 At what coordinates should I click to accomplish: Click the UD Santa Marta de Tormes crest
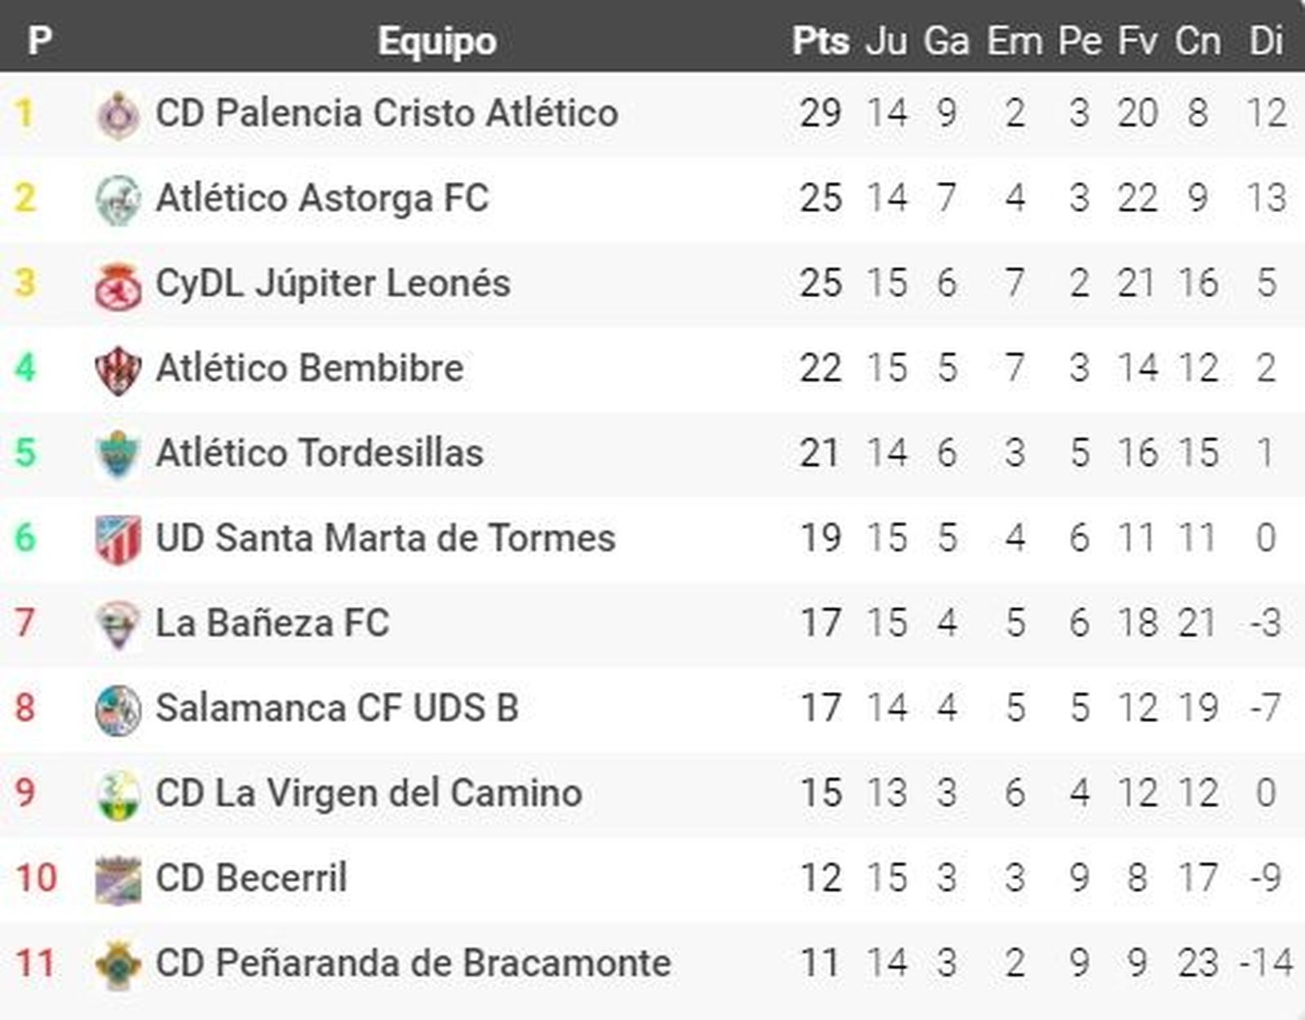(118, 539)
